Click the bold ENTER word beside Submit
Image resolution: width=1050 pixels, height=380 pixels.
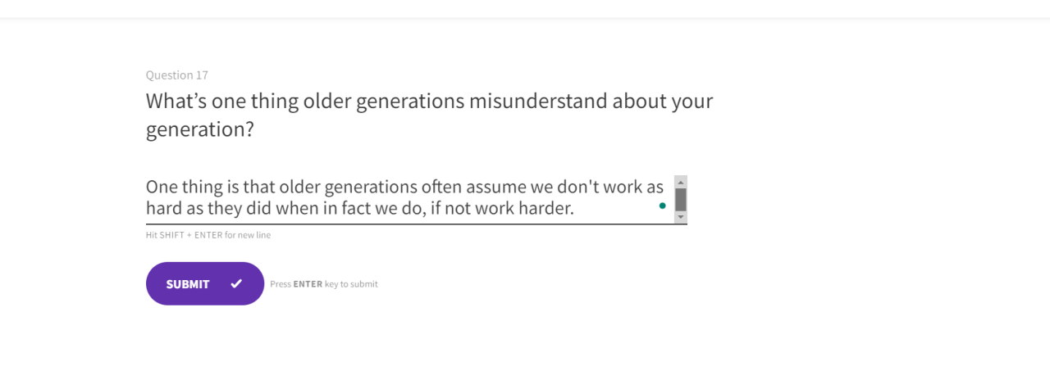[x=308, y=284]
